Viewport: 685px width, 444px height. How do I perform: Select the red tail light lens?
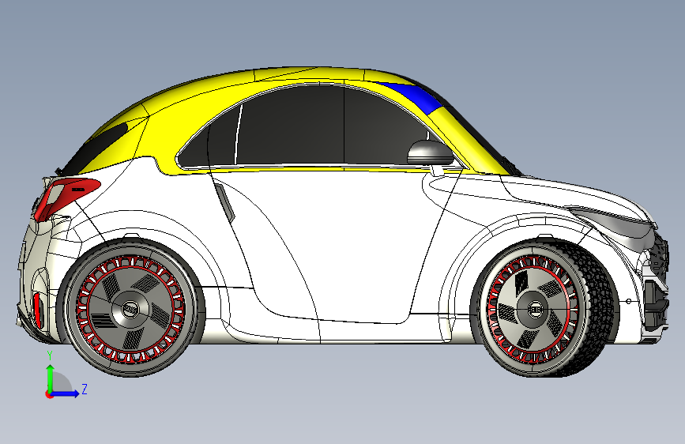point(66,197)
